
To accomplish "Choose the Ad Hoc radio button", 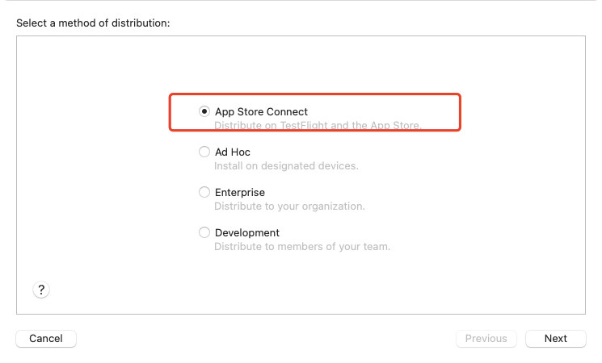I will [x=204, y=152].
